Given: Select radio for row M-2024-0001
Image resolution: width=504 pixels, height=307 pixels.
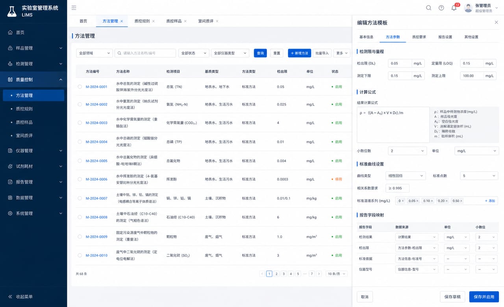Looking at the screenshot, I should 80,87.
